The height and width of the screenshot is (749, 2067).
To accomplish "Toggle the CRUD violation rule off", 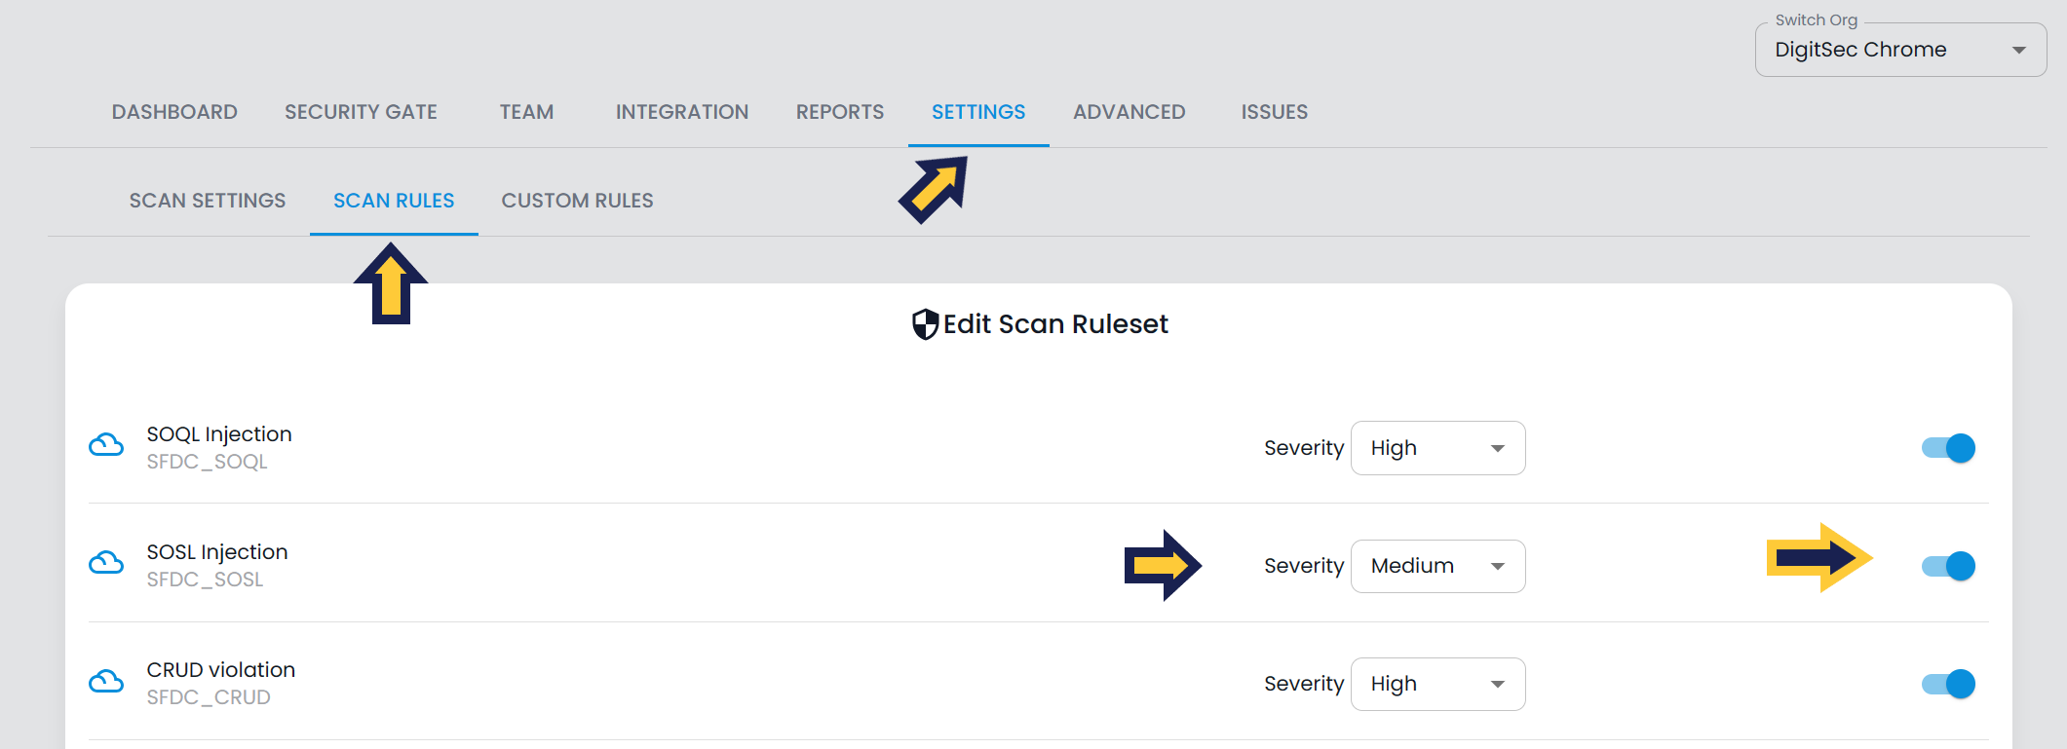I will coord(1948,684).
